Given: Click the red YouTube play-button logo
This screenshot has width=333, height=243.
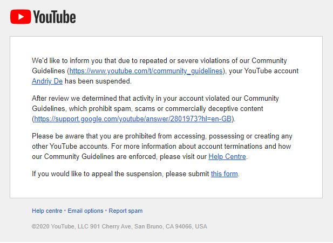Looking at the screenshot, I should [20, 17].
